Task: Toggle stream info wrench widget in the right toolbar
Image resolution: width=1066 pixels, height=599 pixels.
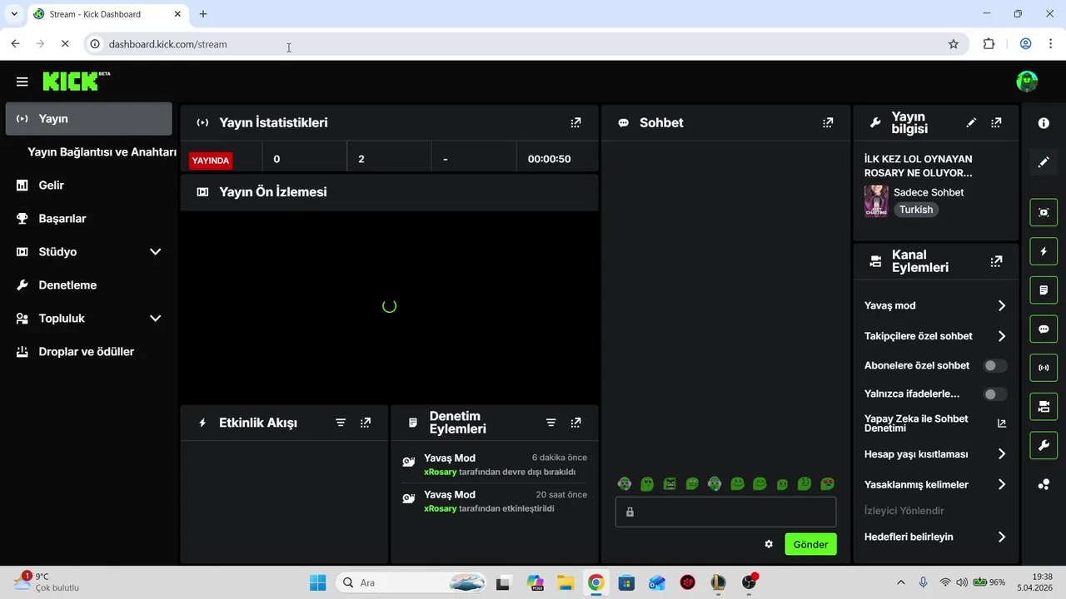Action: pyautogui.click(x=1044, y=446)
